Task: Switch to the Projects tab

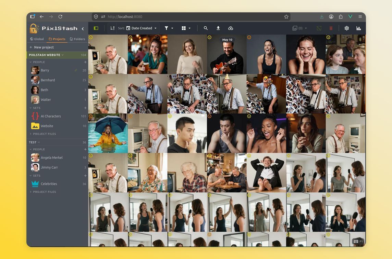Action: [x=57, y=39]
